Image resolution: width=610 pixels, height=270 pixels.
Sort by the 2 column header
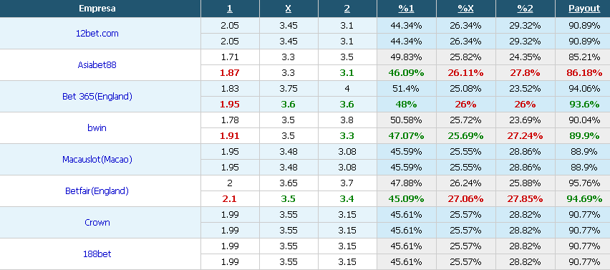(x=347, y=9)
